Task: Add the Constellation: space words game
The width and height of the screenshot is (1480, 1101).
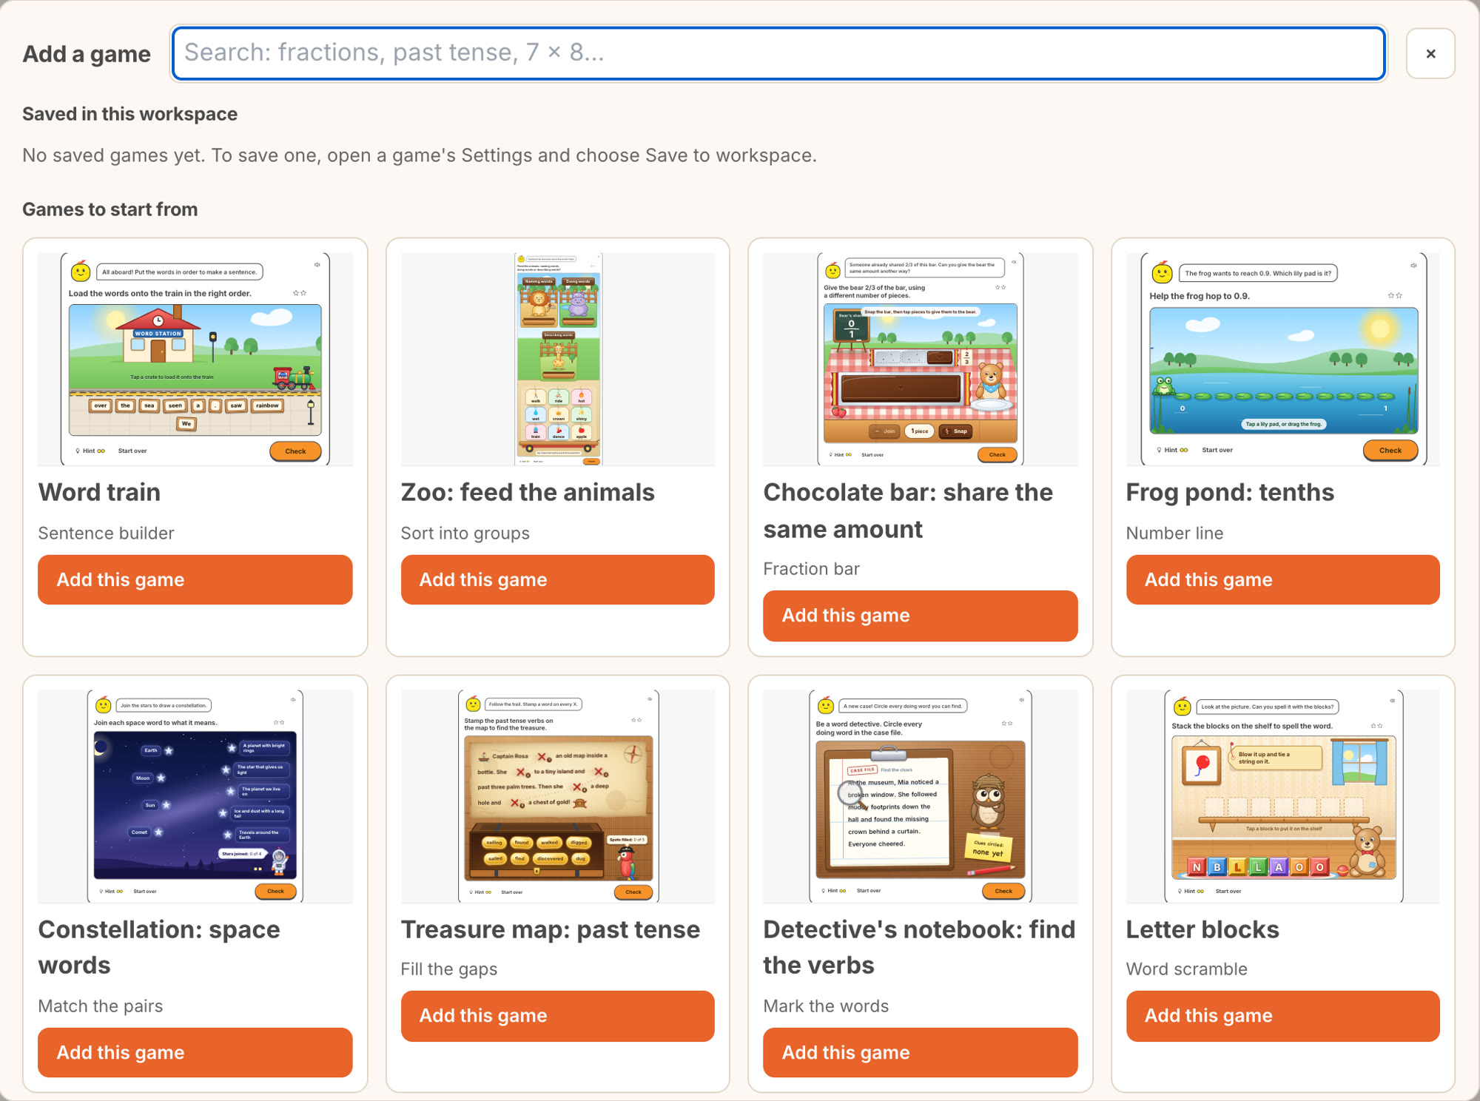Action: pyautogui.click(x=195, y=1052)
